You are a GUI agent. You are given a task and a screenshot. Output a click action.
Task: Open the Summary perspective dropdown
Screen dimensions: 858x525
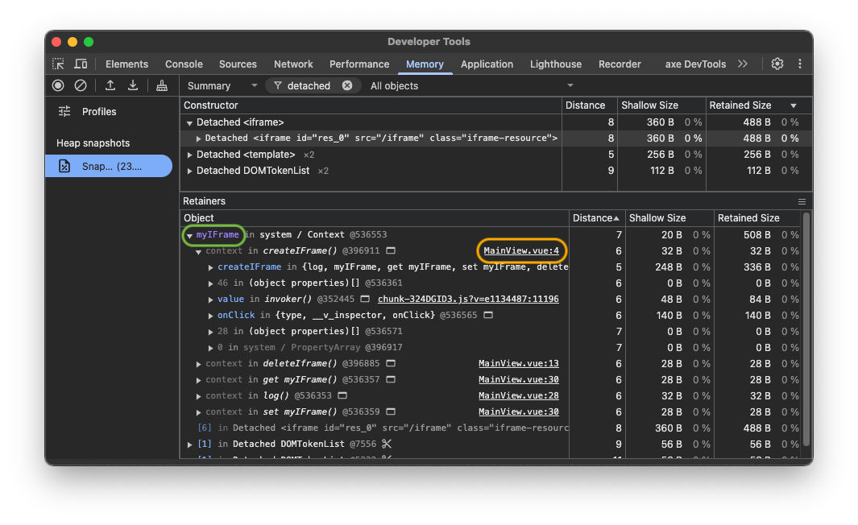click(x=222, y=85)
